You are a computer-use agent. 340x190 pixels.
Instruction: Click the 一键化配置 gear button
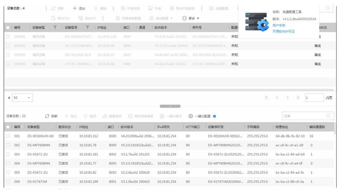[x=199, y=116]
